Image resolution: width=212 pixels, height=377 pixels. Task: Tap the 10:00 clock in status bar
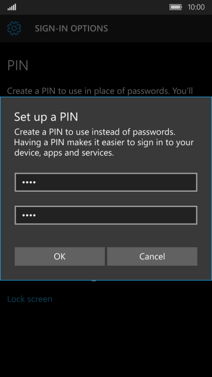tap(196, 7)
